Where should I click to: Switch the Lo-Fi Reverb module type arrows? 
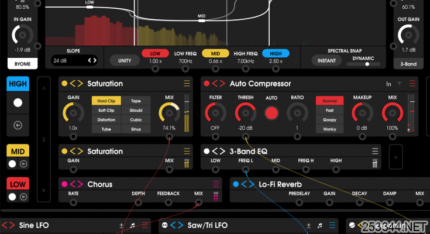248,184
